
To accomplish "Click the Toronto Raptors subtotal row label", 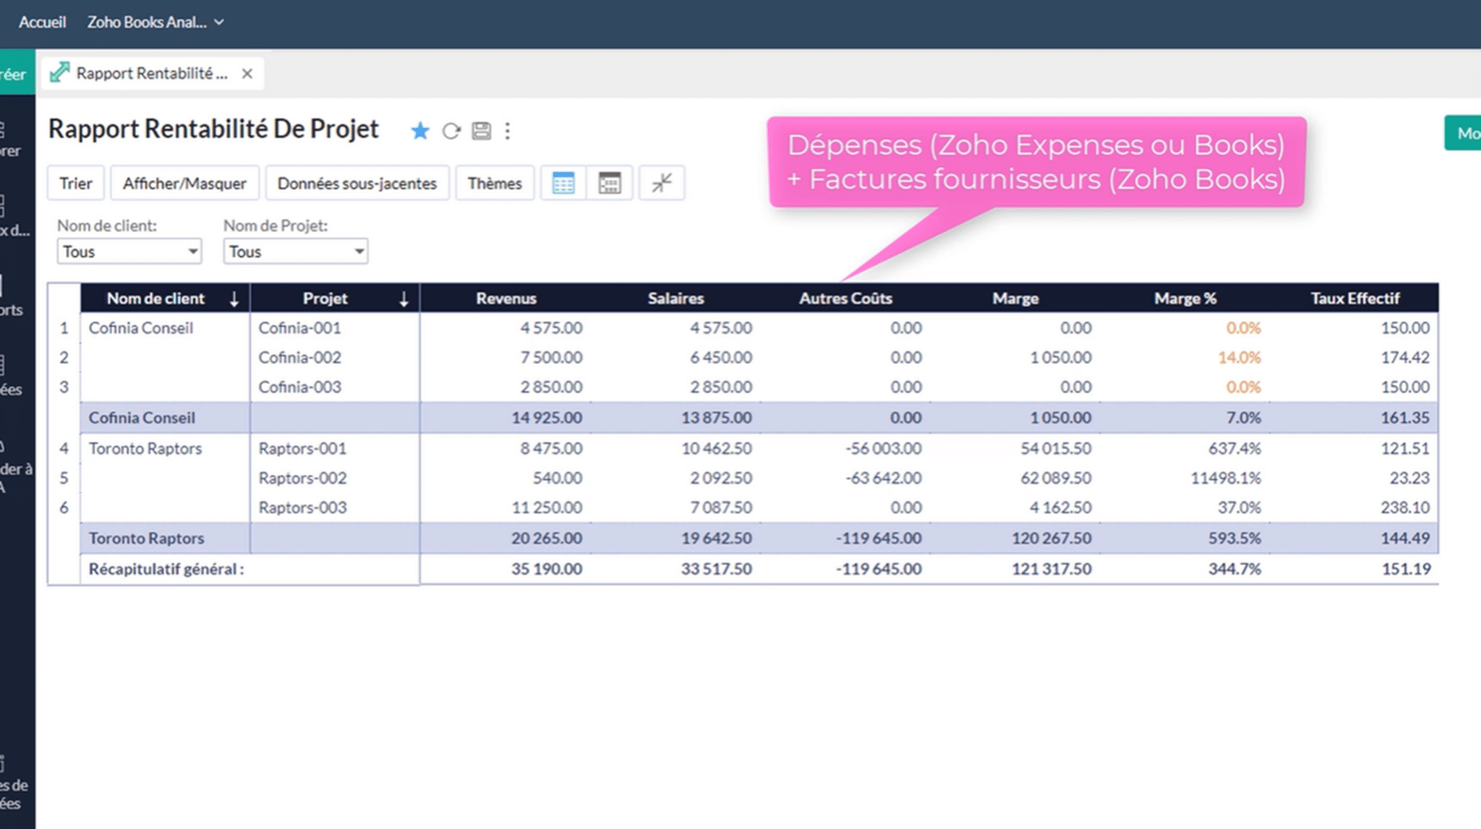I will coord(146,538).
